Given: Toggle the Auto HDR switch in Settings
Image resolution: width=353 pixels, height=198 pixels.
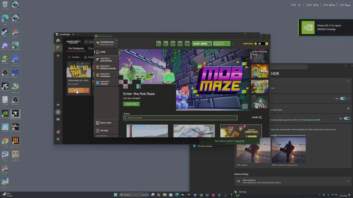Looking at the screenshot, I should click(x=346, y=119).
